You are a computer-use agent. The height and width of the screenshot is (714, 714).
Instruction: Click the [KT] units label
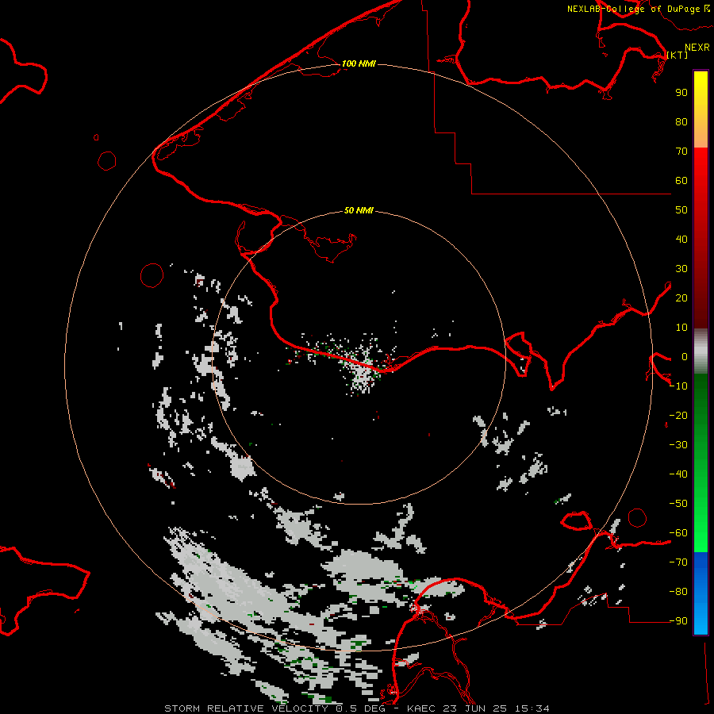[678, 55]
